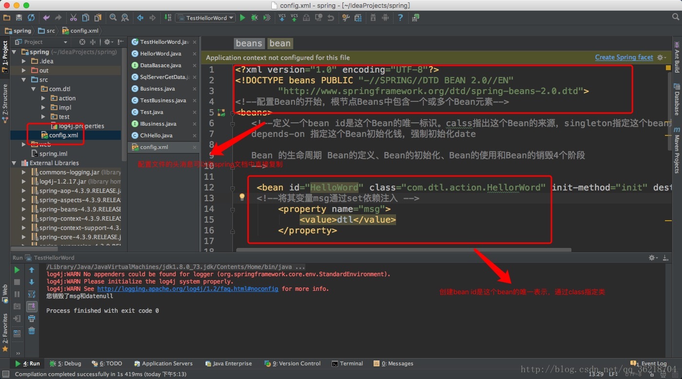This screenshot has height=379, width=682.
Task: Synchronize project using the refresh icon
Action: tap(31, 18)
